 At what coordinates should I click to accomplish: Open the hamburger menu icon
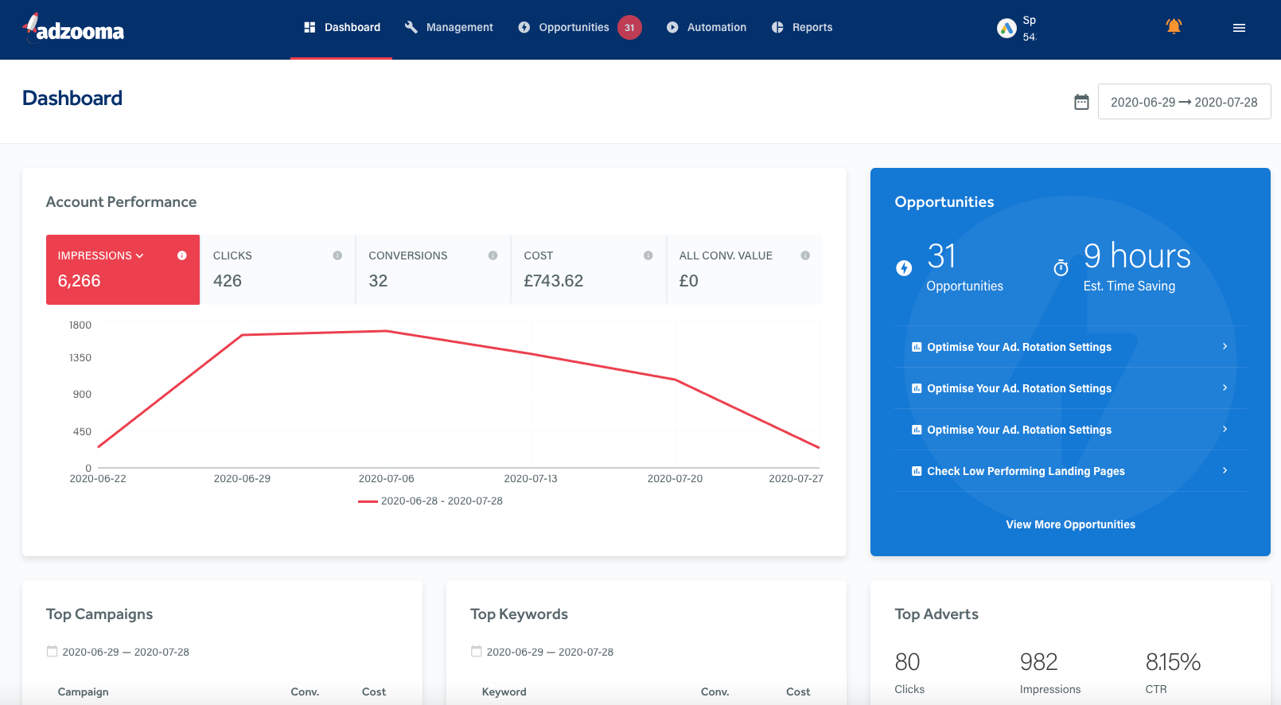(1239, 28)
